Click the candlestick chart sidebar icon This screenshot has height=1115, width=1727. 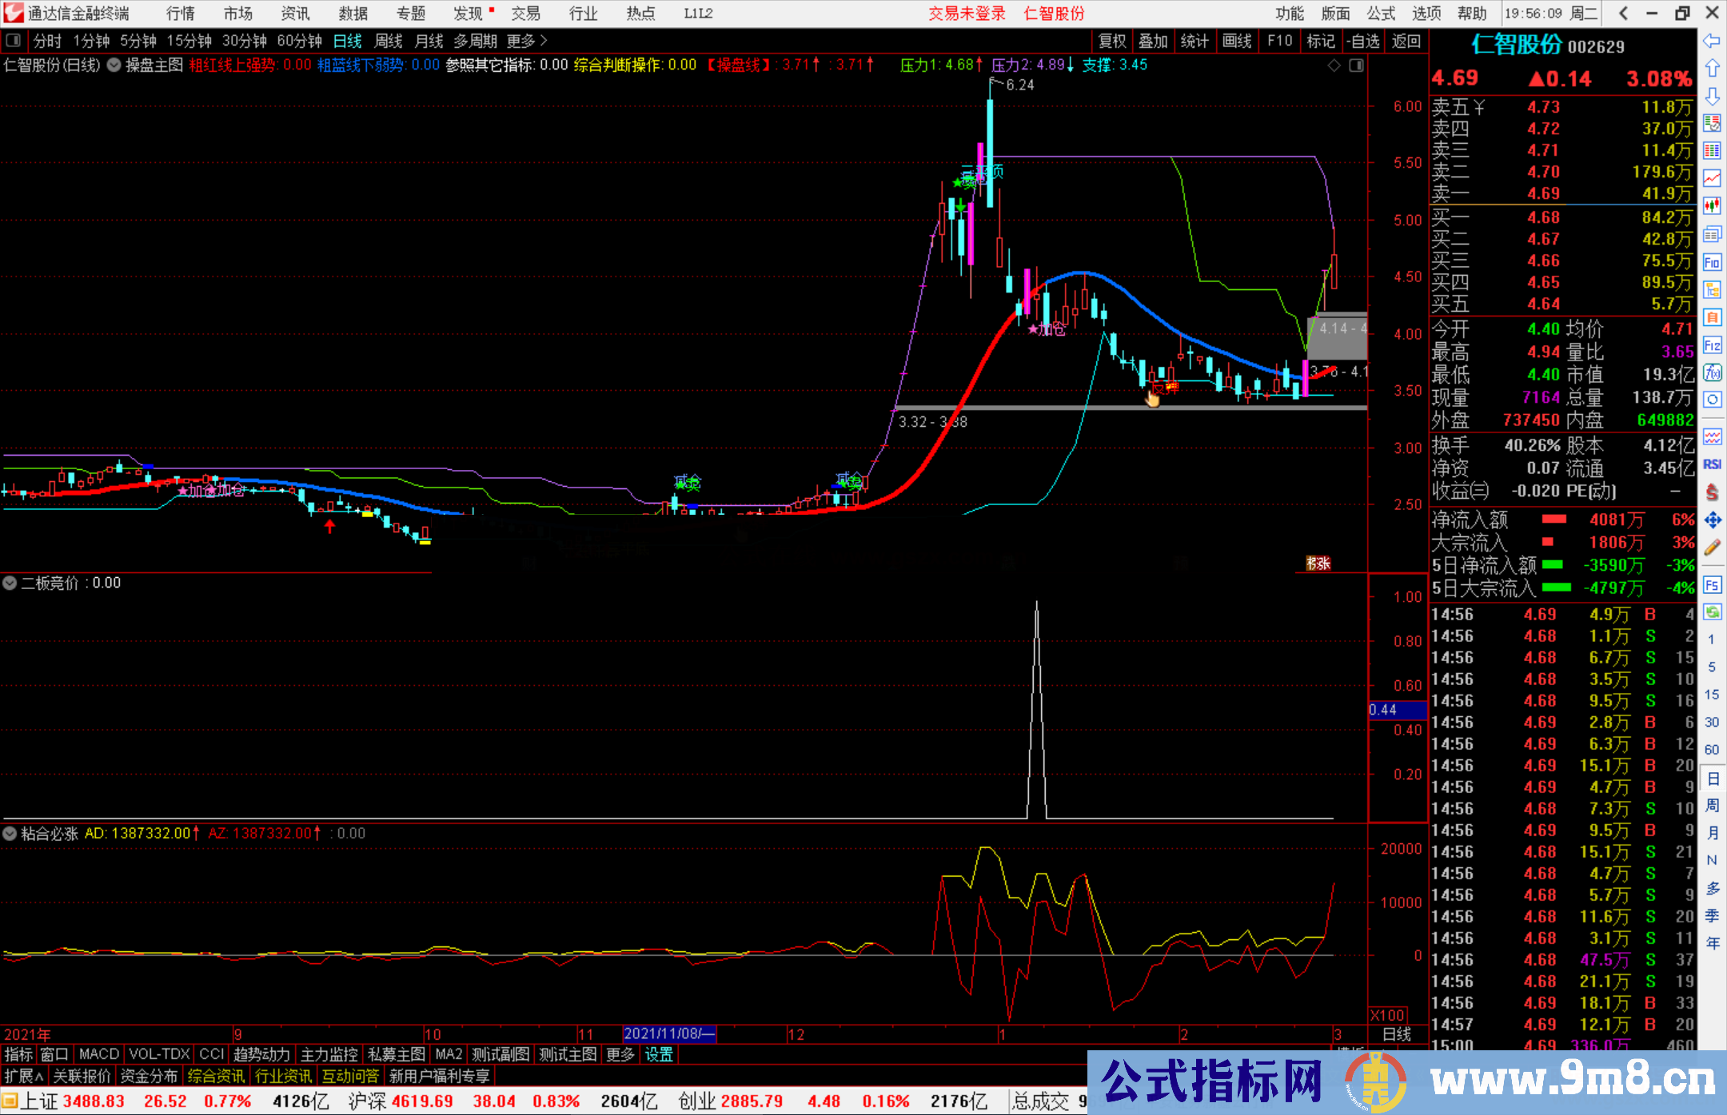[x=1712, y=205]
